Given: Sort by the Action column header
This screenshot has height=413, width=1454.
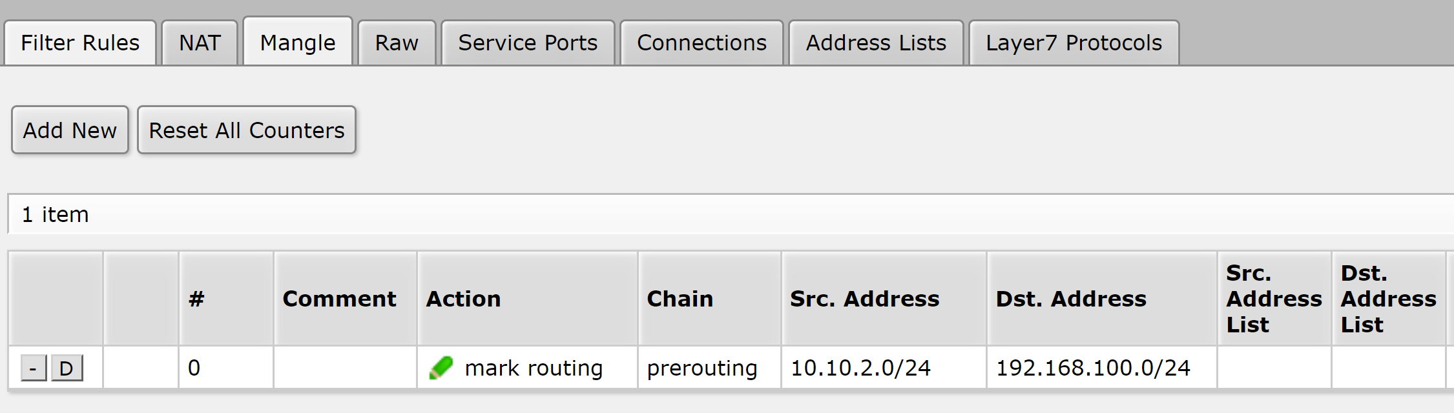Looking at the screenshot, I should pos(463,299).
